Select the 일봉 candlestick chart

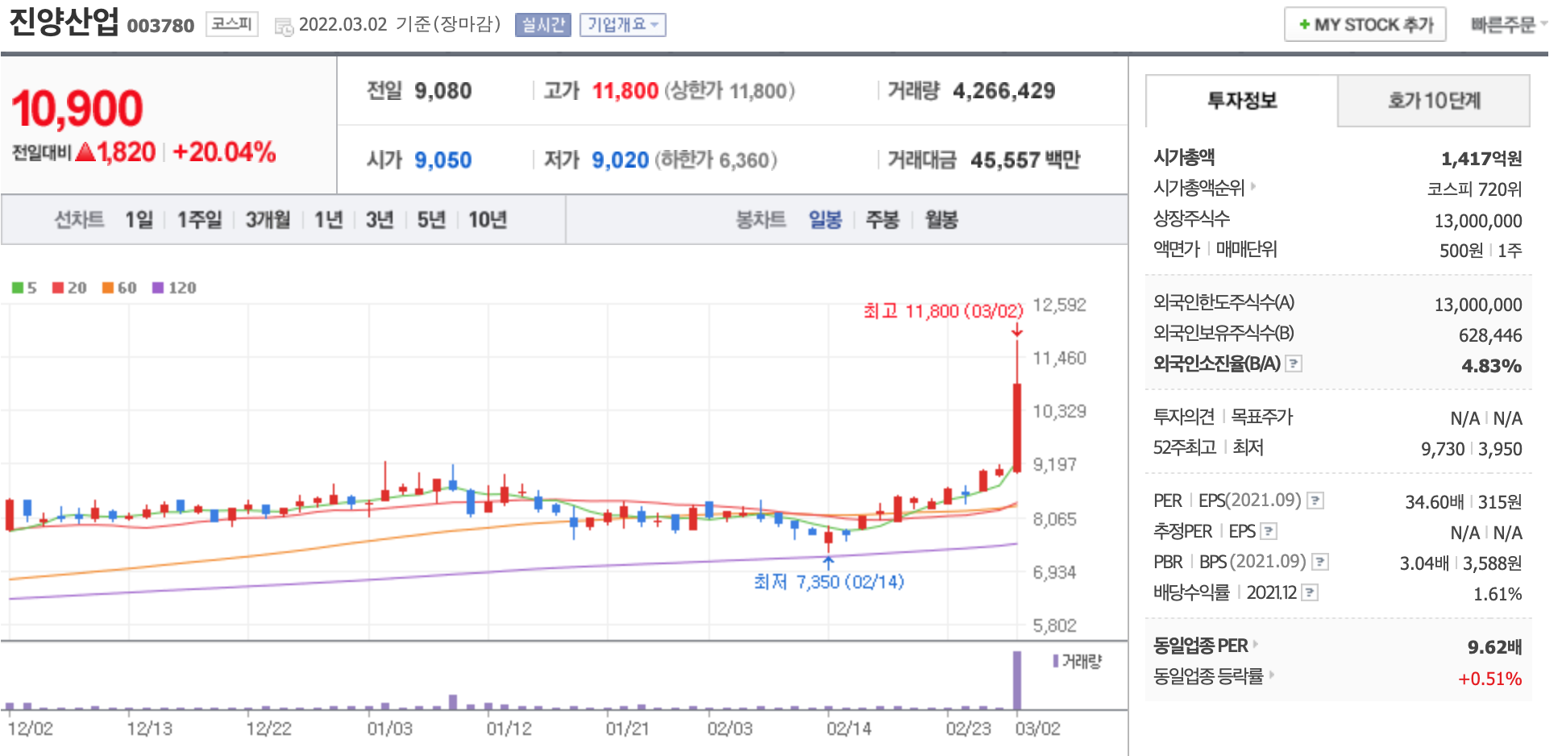click(x=825, y=219)
